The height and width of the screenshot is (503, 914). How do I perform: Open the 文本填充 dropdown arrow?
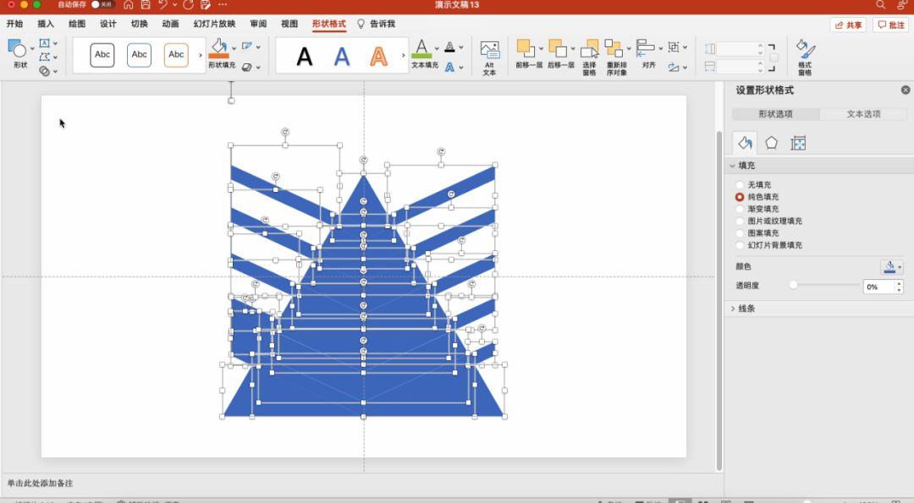coord(438,48)
